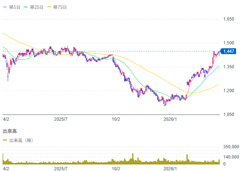Screen dimensions: 242x171
Task: Click 2026/1 date label under price chart
Action: coord(170,119)
